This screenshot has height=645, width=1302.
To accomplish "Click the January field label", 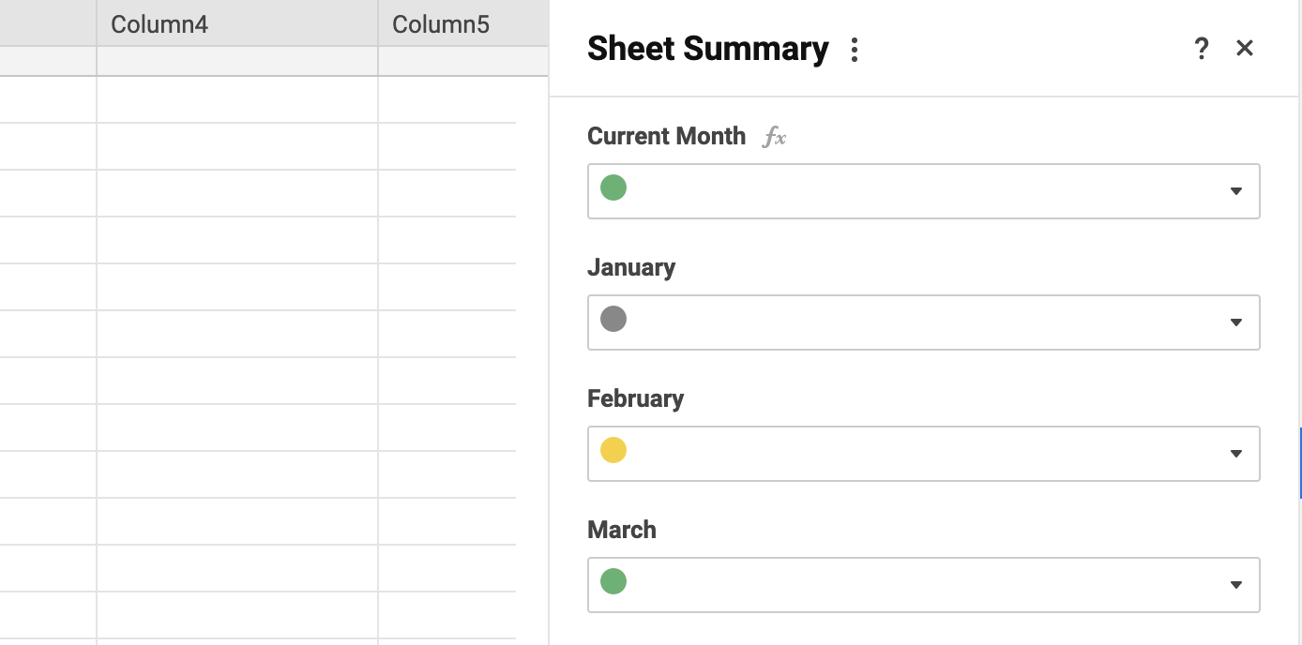I will tap(631, 267).
